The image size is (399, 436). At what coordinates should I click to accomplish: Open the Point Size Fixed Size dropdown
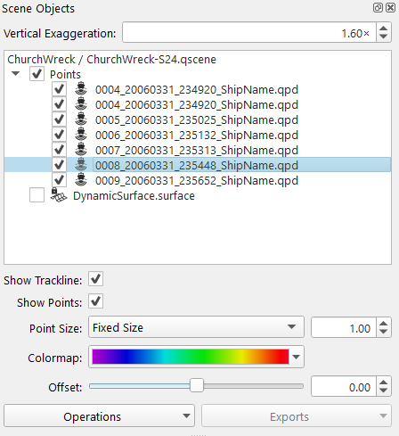(x=196, y=327)
